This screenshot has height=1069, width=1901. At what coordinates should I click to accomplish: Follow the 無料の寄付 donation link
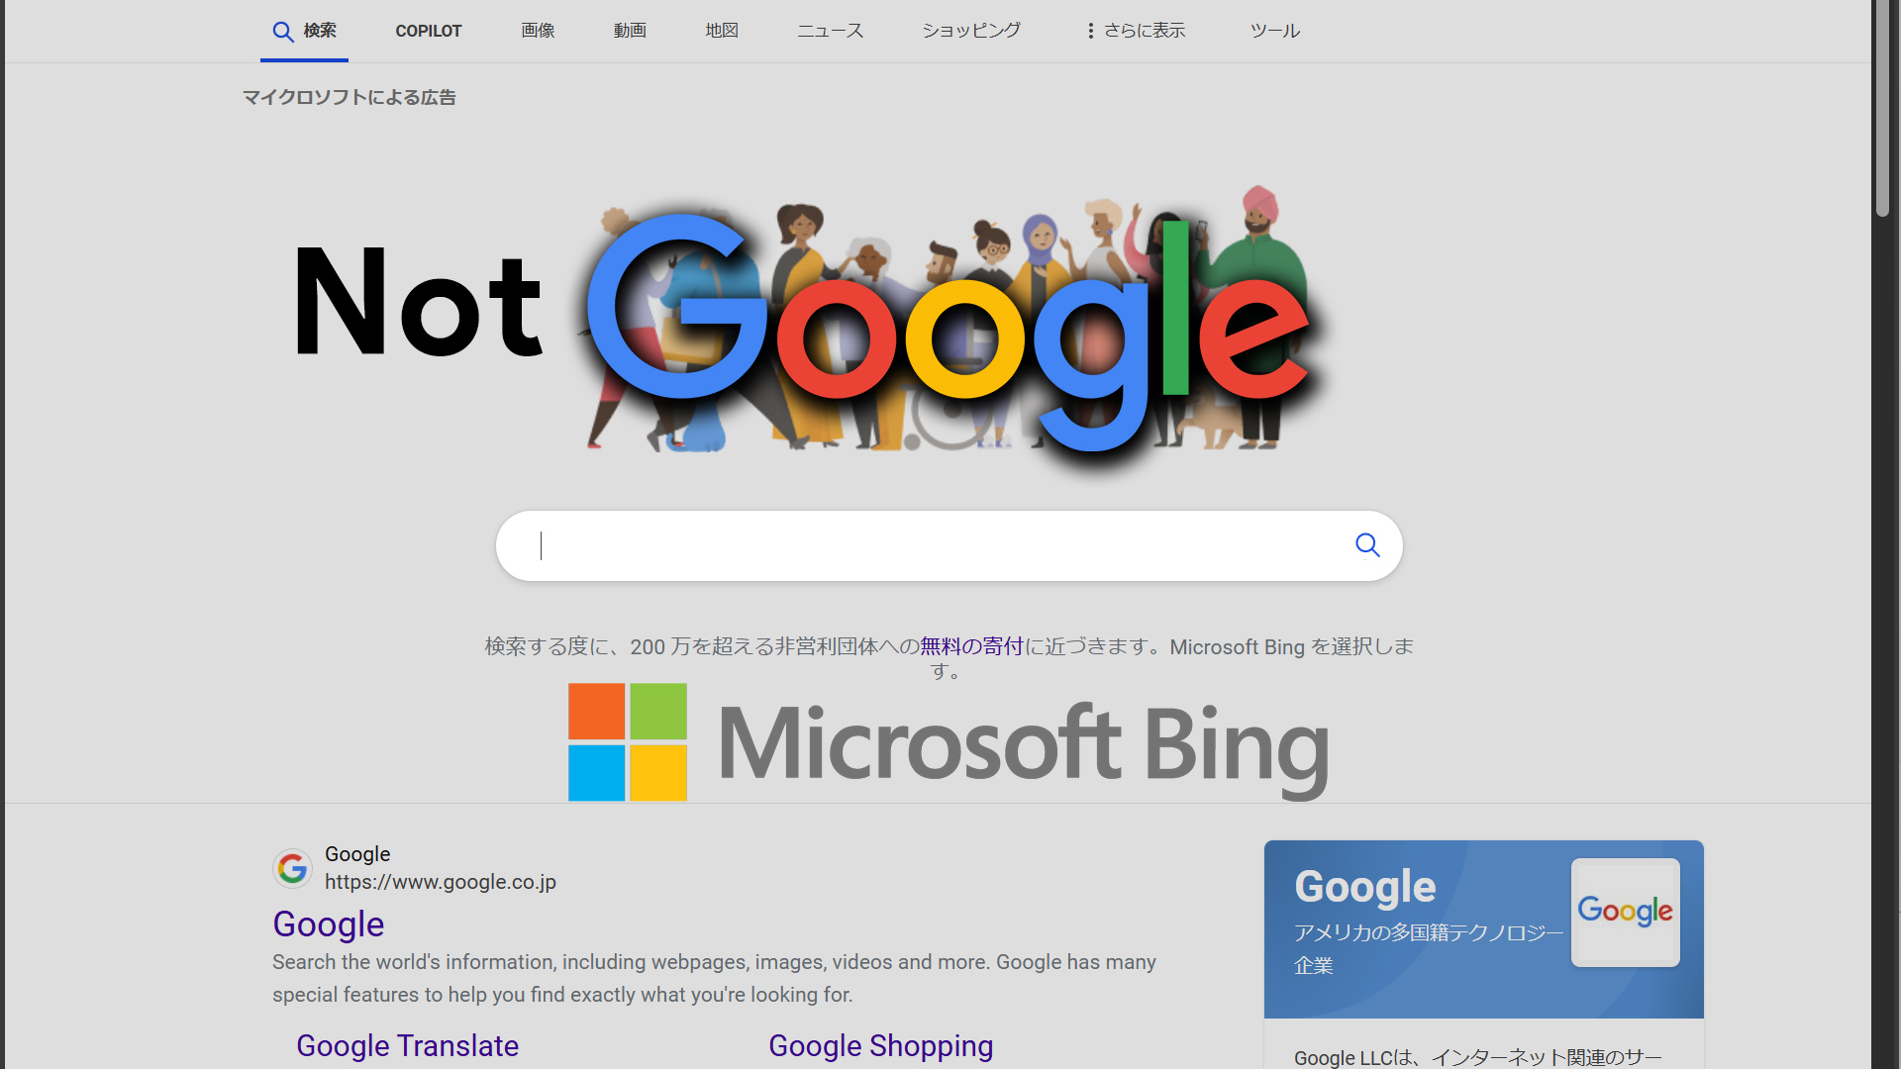tap(971, 646)
